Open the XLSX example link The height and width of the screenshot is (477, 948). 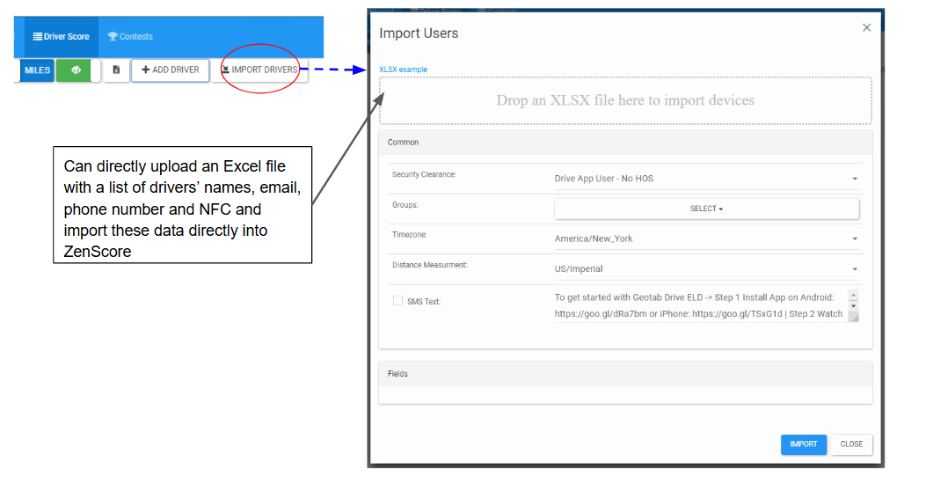click(404, 70)
